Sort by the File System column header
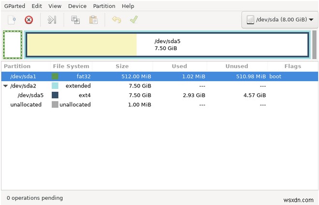Viewport: 319px width, 205px height. click(x=71, y=66)
